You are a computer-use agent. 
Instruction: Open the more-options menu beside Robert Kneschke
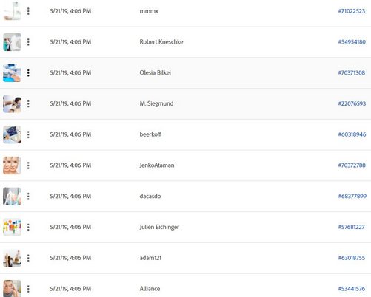click(28, 42)
